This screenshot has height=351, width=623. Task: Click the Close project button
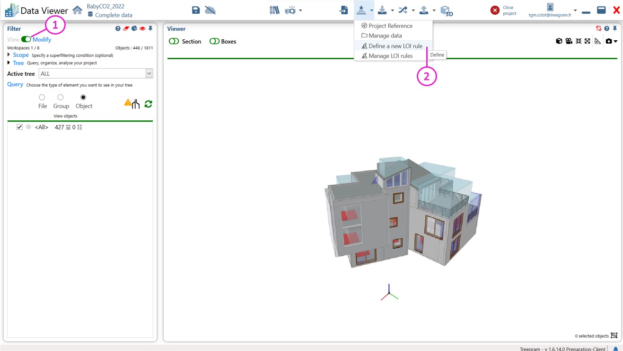495,10
